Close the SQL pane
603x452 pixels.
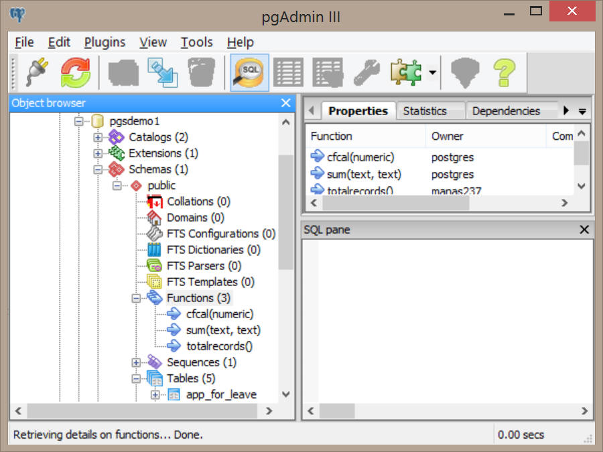point(584,230)
